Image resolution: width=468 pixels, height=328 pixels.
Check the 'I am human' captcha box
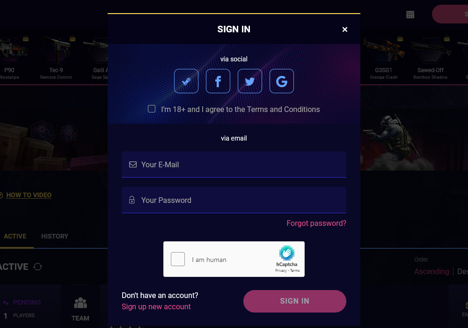point(178,259)
